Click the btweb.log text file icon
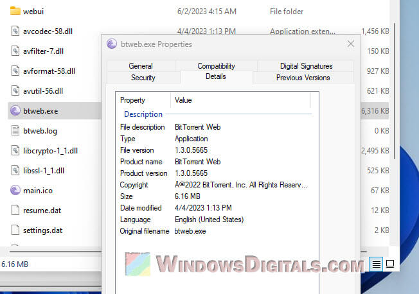419x294 pixels. point(15,130)
